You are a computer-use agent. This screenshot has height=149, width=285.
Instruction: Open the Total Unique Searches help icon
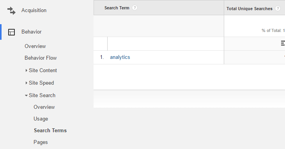(x=278, y=9)
